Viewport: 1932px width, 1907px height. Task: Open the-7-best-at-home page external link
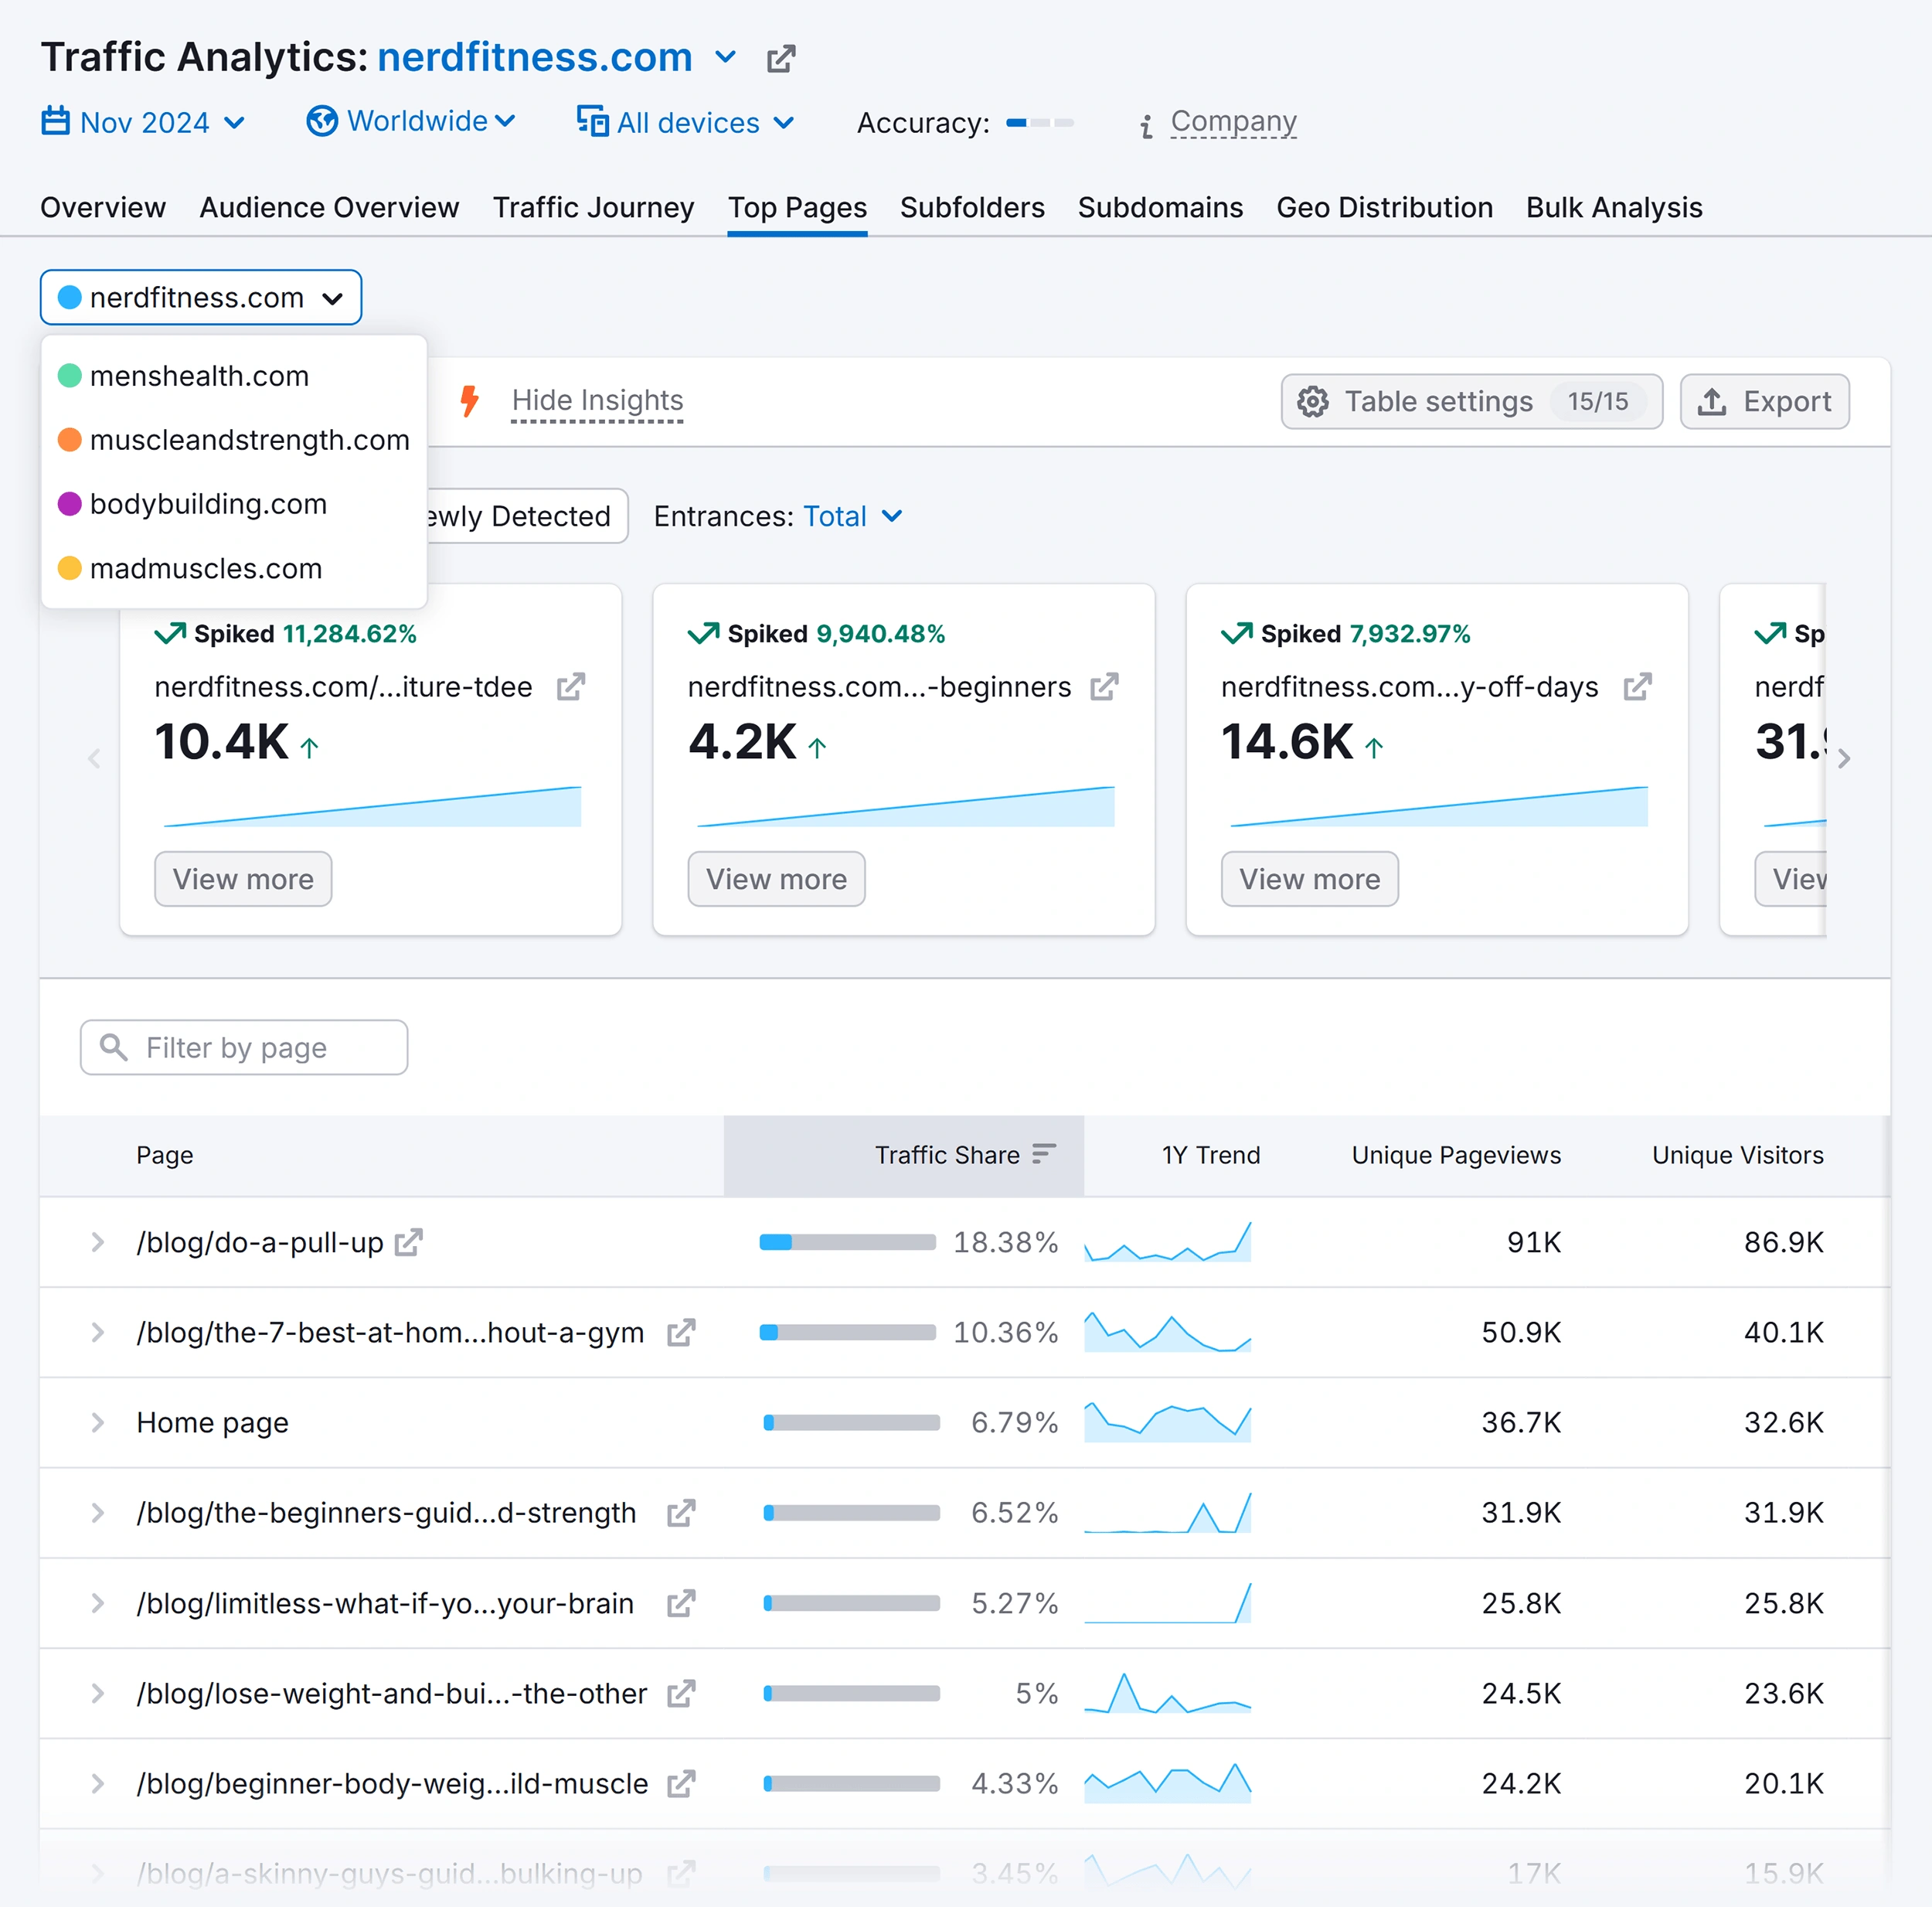click(681, 1332)
